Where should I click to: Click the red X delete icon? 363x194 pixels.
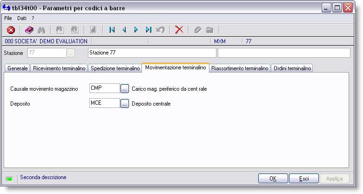pyautogui.click(x=179, y=30)
